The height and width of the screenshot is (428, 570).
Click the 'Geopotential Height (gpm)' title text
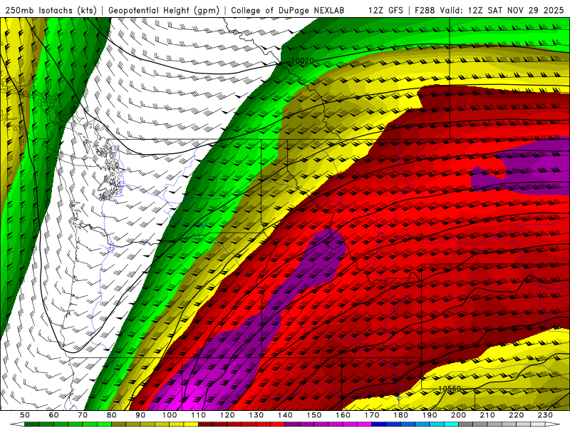click(x=164, y=11)
